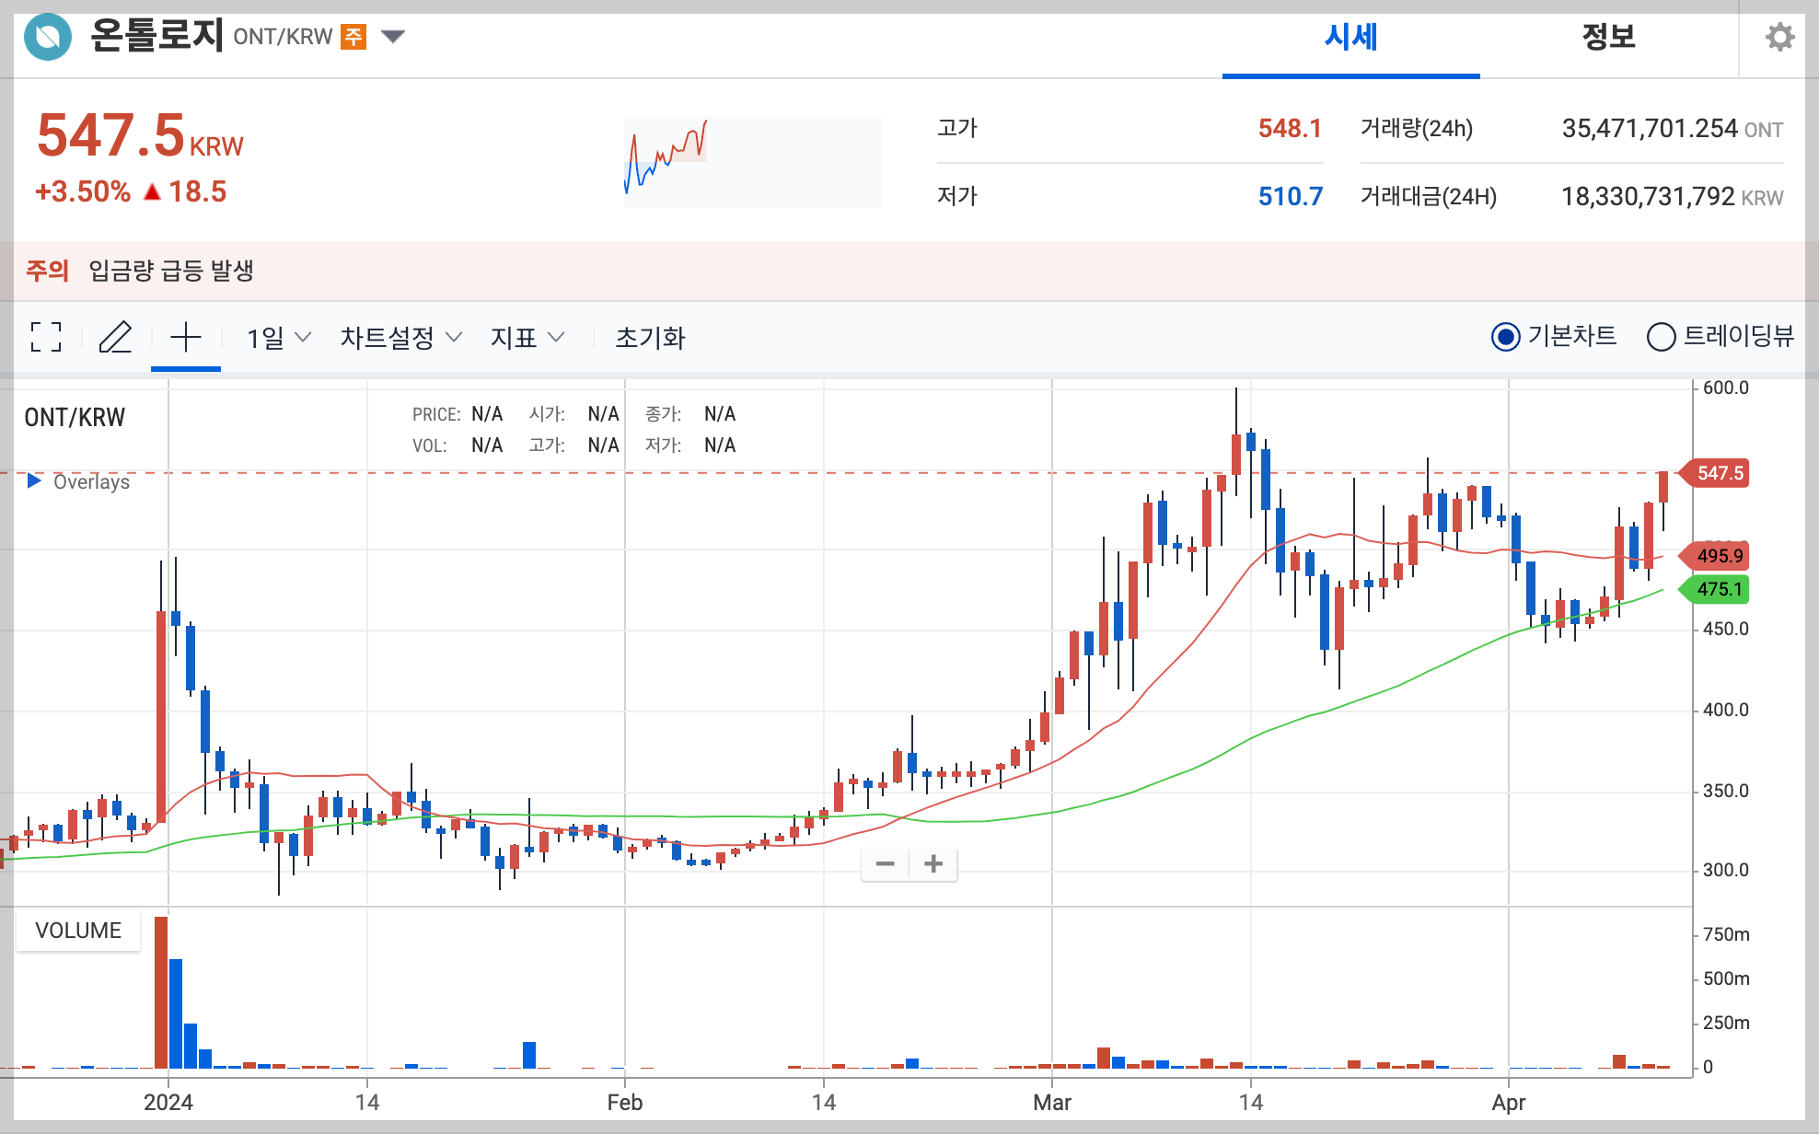Zoom in chart with plus button
1819x1134 pixels.
pyautogui.click(x=933, y=863)
